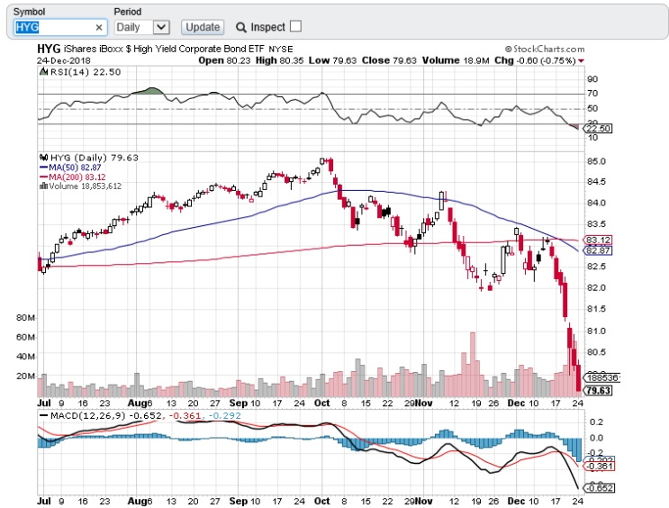Click the HYG (Daily) 79.63 legend label
The image size is (669, 508).
click(x=95, y=158)
